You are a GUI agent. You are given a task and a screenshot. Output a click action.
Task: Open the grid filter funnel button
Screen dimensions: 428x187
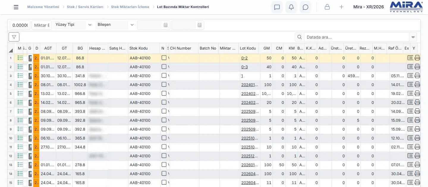tap(14, 37)
